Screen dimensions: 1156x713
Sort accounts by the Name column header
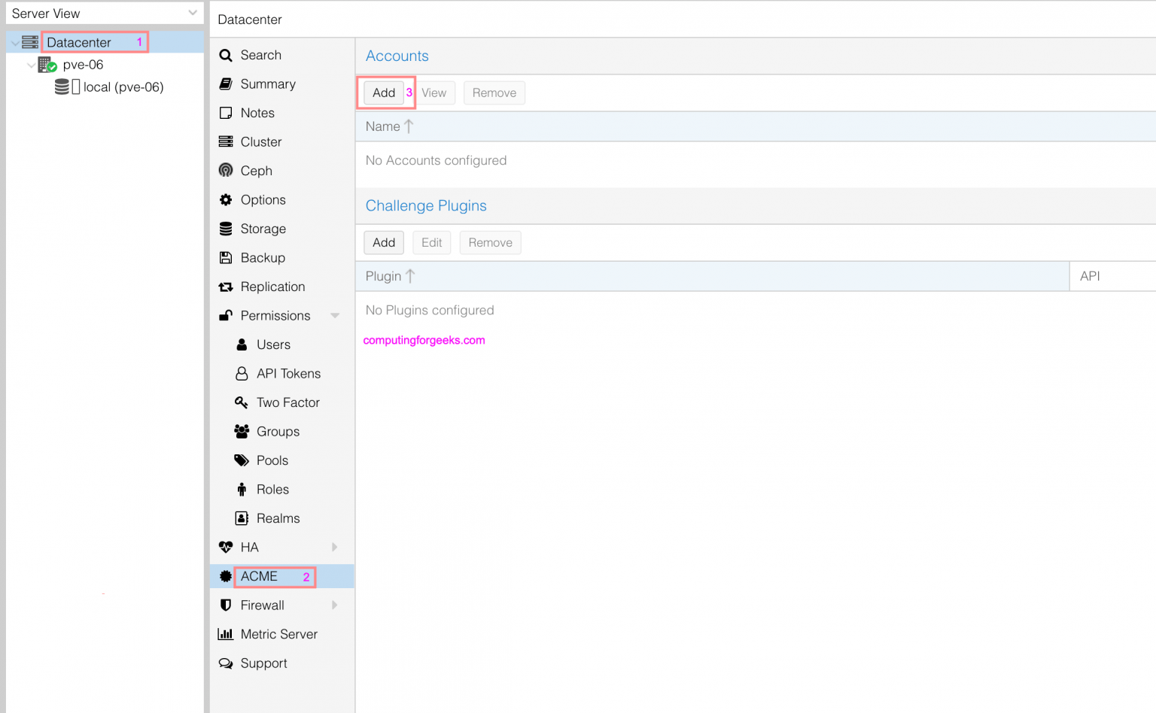(382, 126)
